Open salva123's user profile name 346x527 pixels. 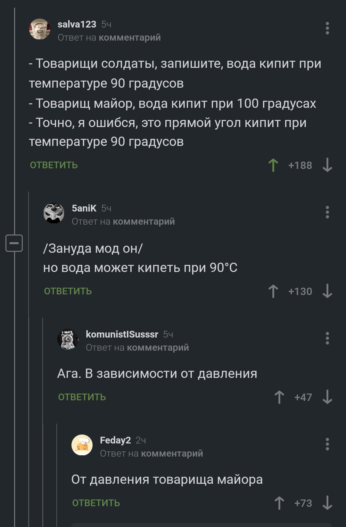coord(77,24)
